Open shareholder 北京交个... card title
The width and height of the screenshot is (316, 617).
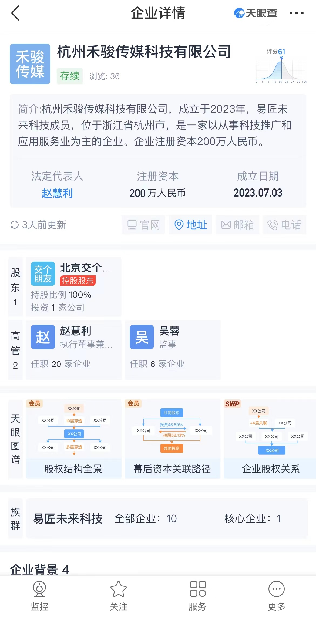pos(86,268)
